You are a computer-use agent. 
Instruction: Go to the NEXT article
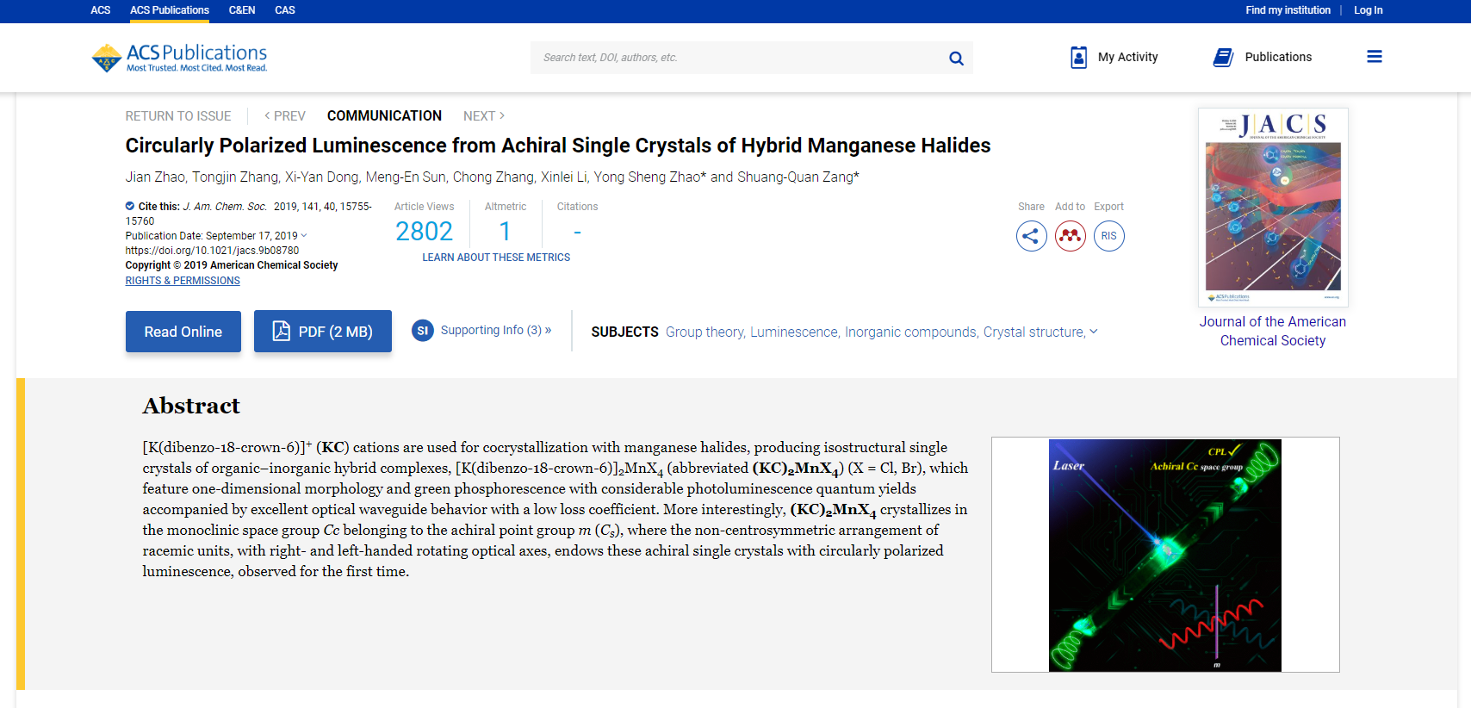[x=484, y=116]
